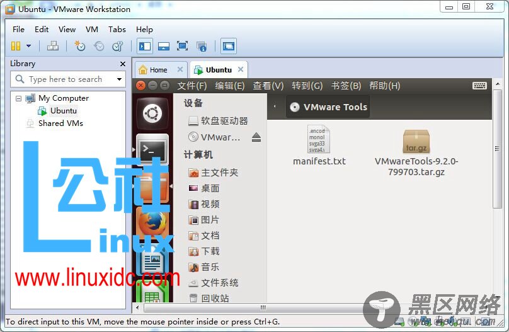Viewport: 509px width, 332px height.
Task: Collapse the My Computer tree node
Action: (18, 98)
